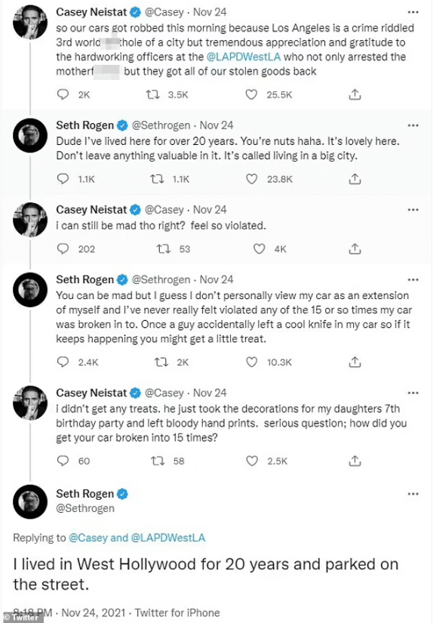Open Seth Rogen's avatar on final tweet
433x623 pixels.
(x=30, y=501)
